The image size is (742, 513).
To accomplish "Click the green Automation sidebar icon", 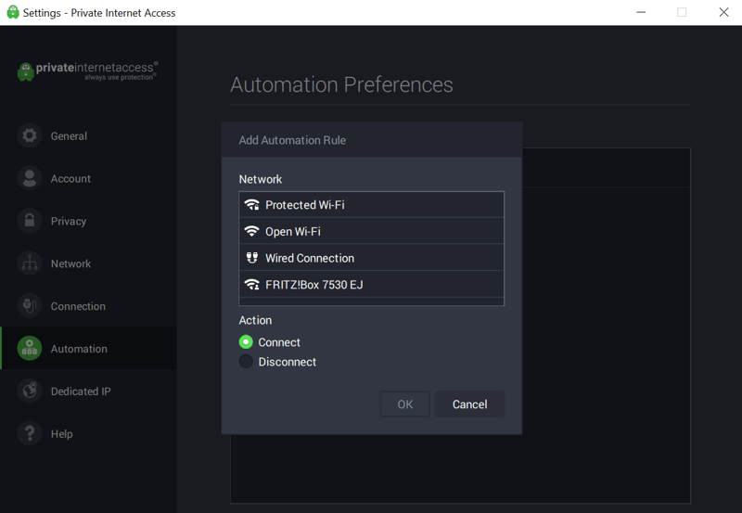I will pyautogui.click(x=30, y=348).
